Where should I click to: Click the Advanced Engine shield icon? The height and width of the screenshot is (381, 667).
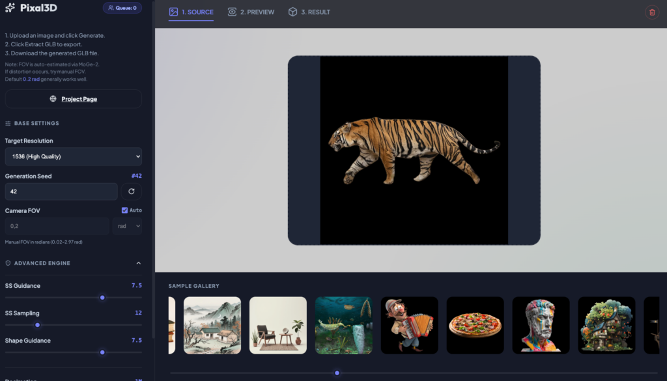[x=8, y=263]
